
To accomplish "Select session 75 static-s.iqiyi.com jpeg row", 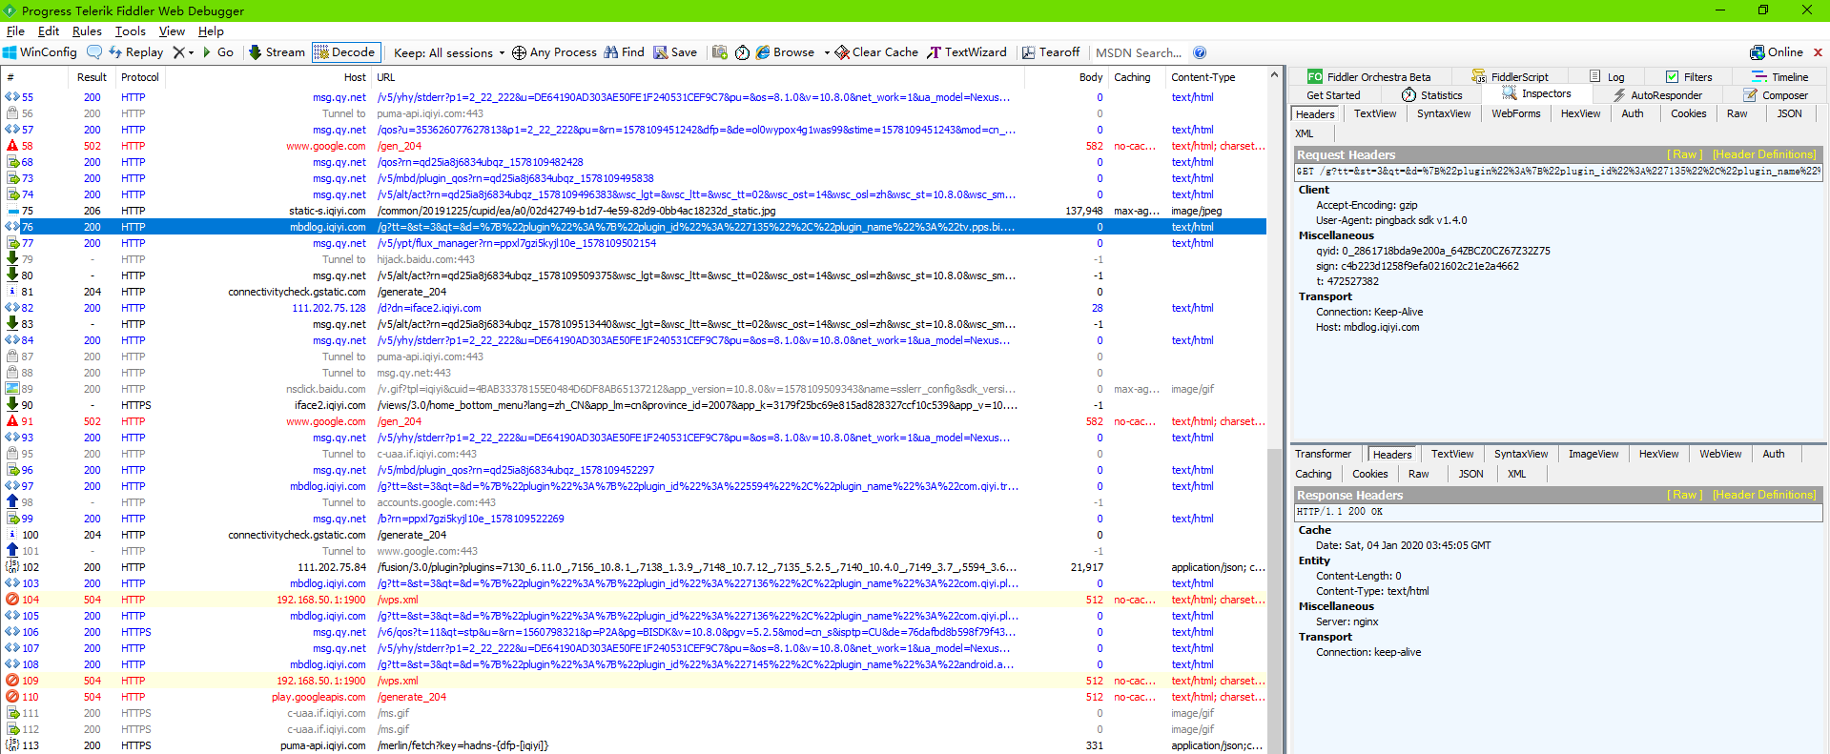I will tap(634, 211).
